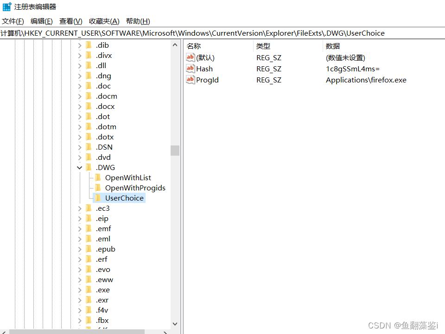Click the .evo folder icon
The image size is (445, 334).
coord(89,270)
